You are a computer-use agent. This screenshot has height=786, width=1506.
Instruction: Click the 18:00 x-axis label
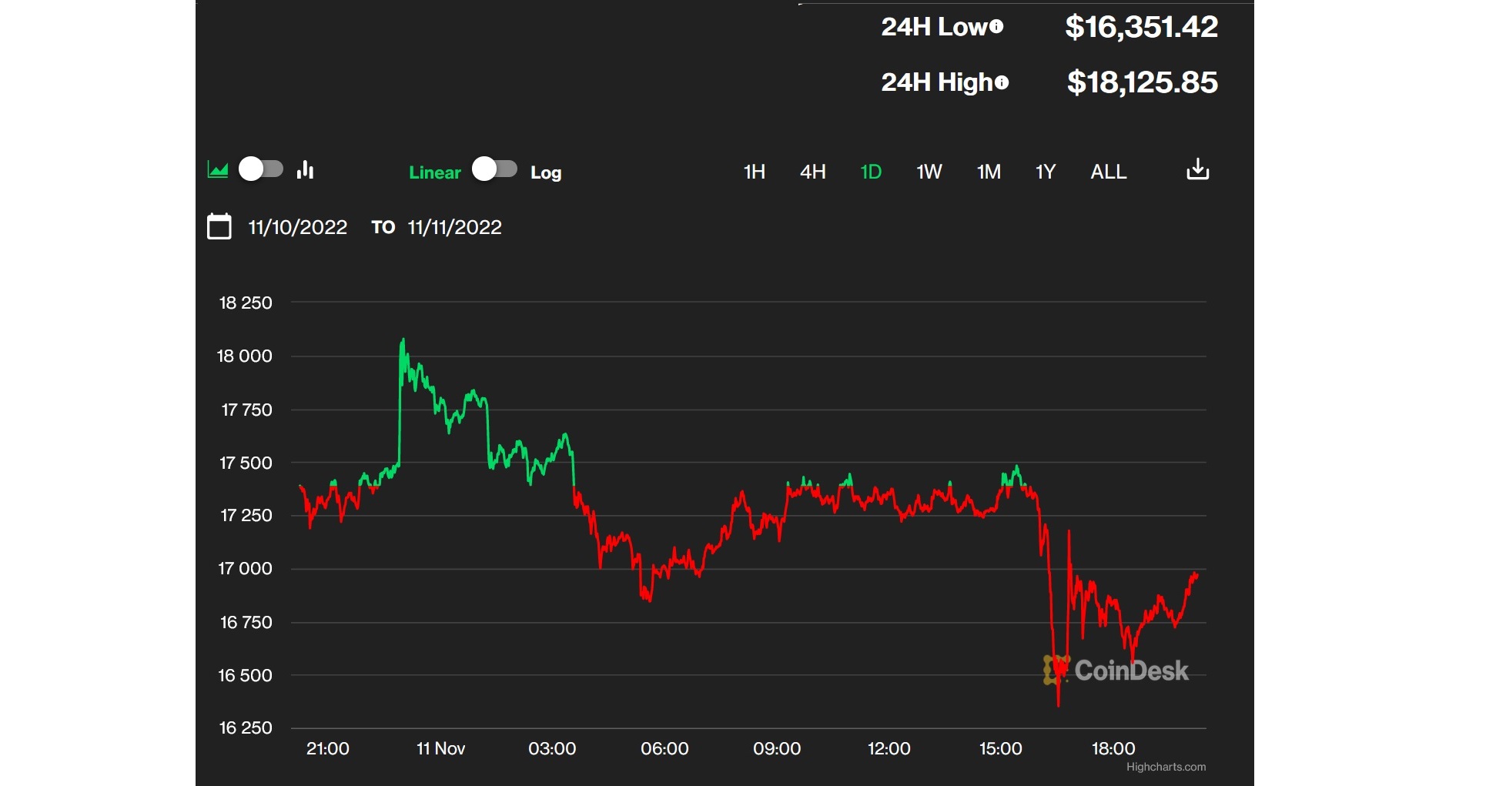click(x=1113, y=748)
